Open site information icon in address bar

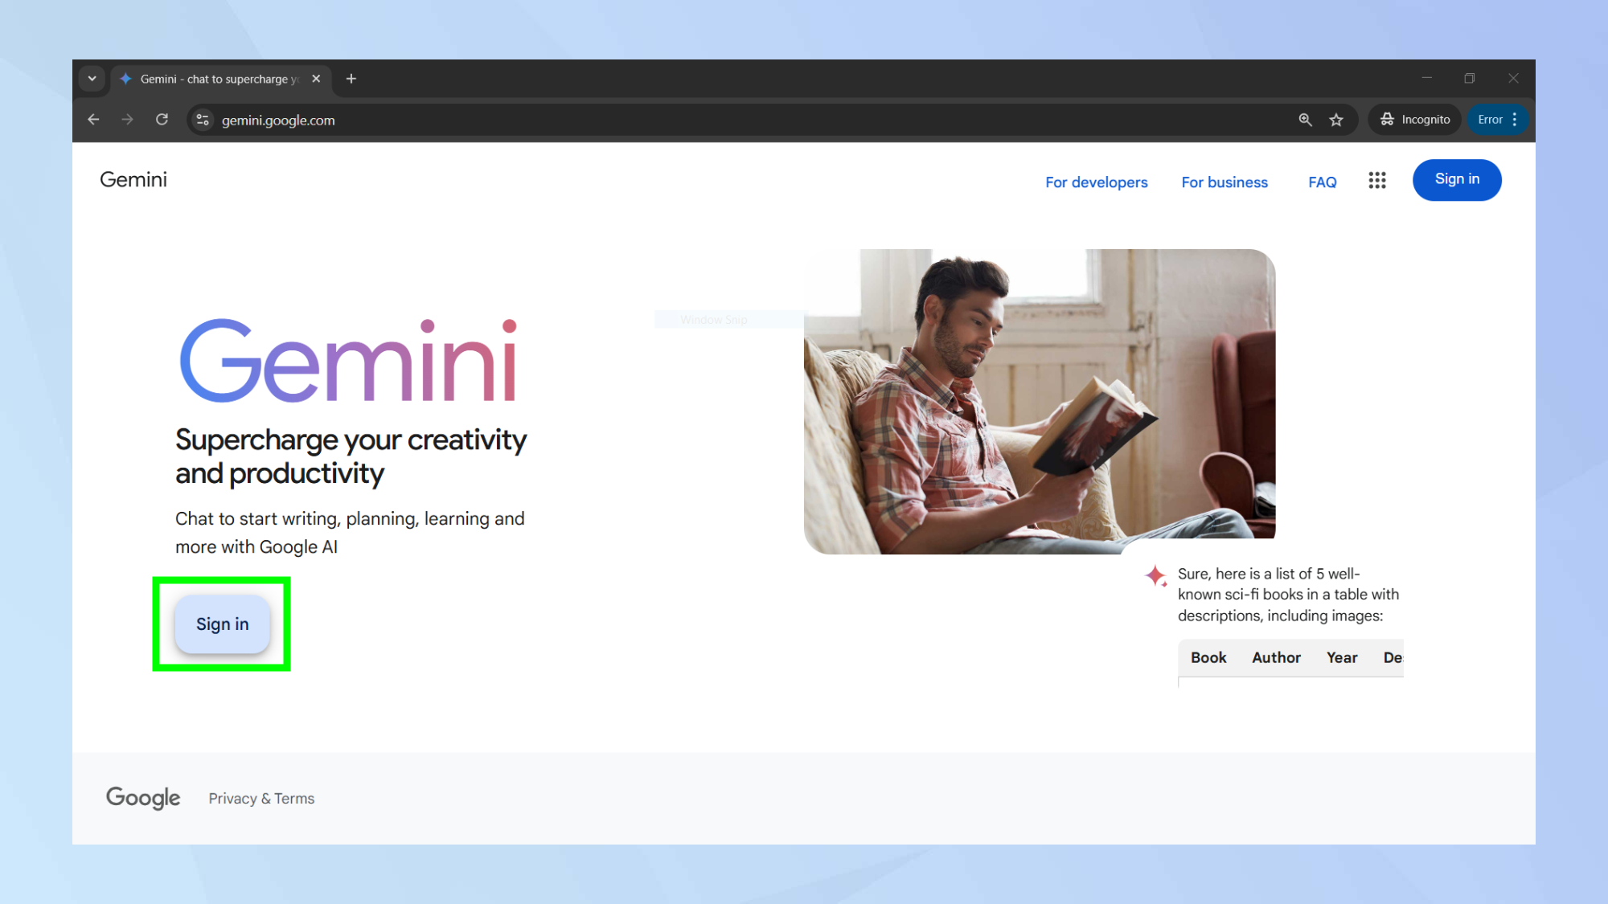point(203,120)
